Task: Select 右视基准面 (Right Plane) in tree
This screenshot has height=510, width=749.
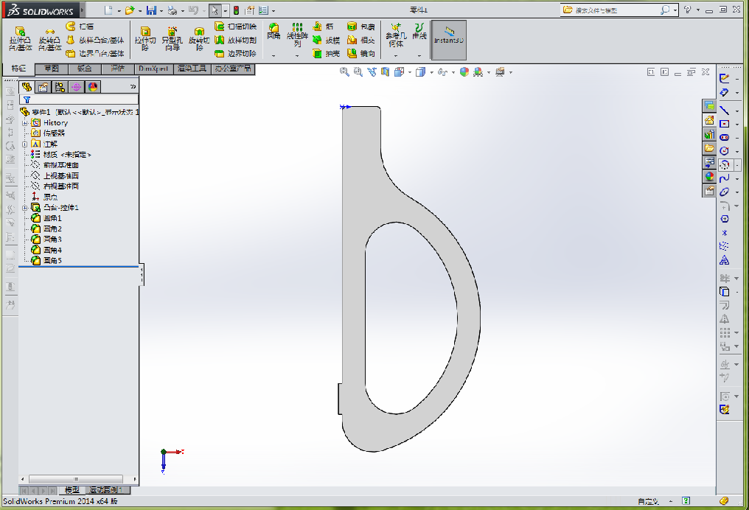Action: tap(55, 186)
